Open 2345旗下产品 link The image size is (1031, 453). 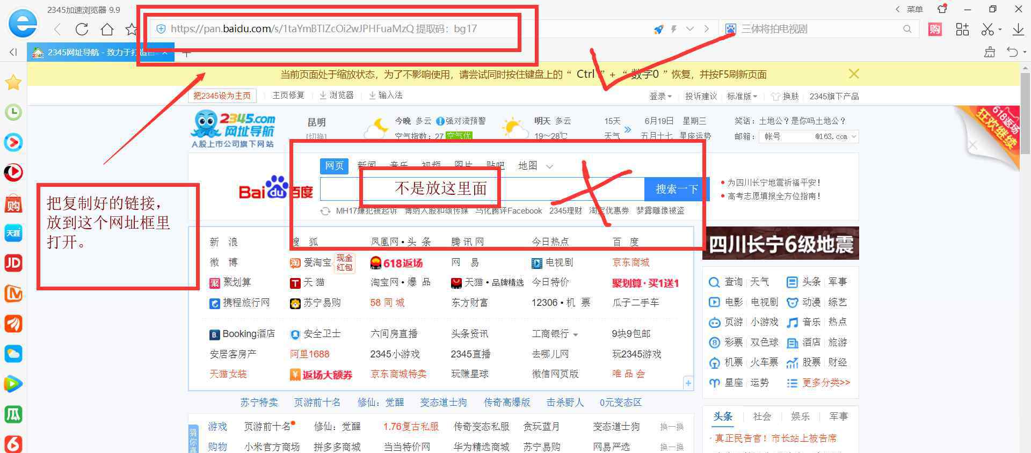(834, 97)
